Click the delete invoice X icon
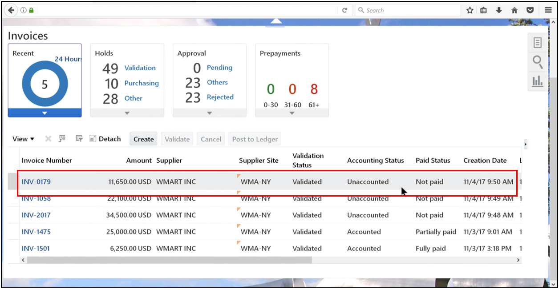The width and height of the screenshot is (559, 290). [48, 138]
